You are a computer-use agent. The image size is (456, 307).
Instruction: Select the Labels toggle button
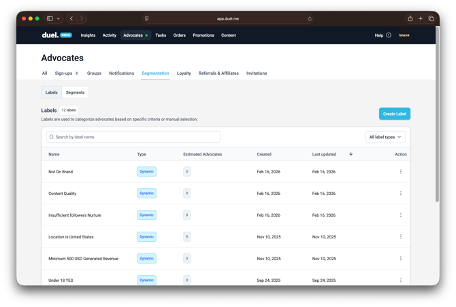(52, 92)
